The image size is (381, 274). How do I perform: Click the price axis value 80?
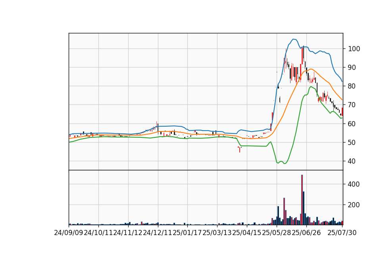(352, 86)
